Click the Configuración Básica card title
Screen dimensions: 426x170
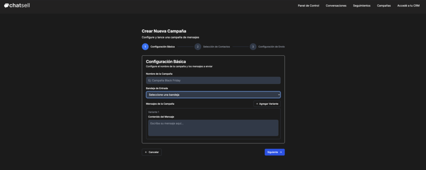[x=166, y=62]
